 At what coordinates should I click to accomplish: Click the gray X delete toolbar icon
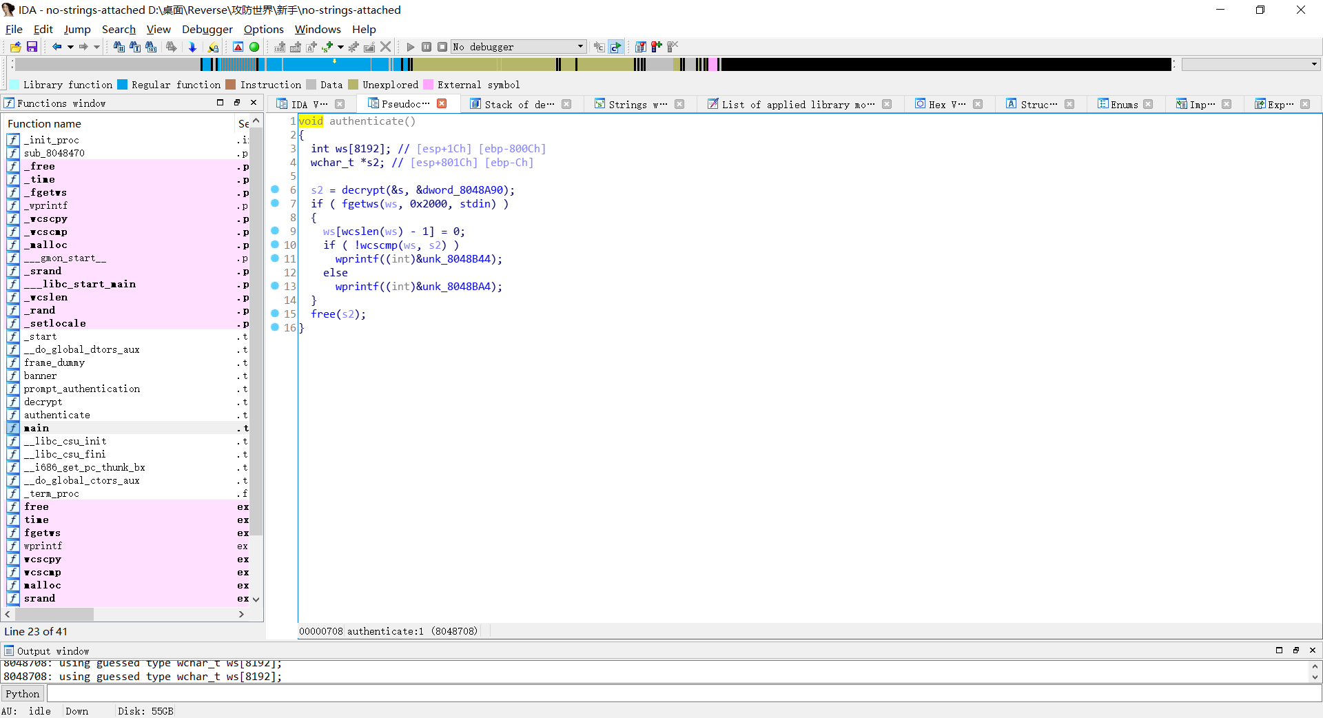(386, 47)
